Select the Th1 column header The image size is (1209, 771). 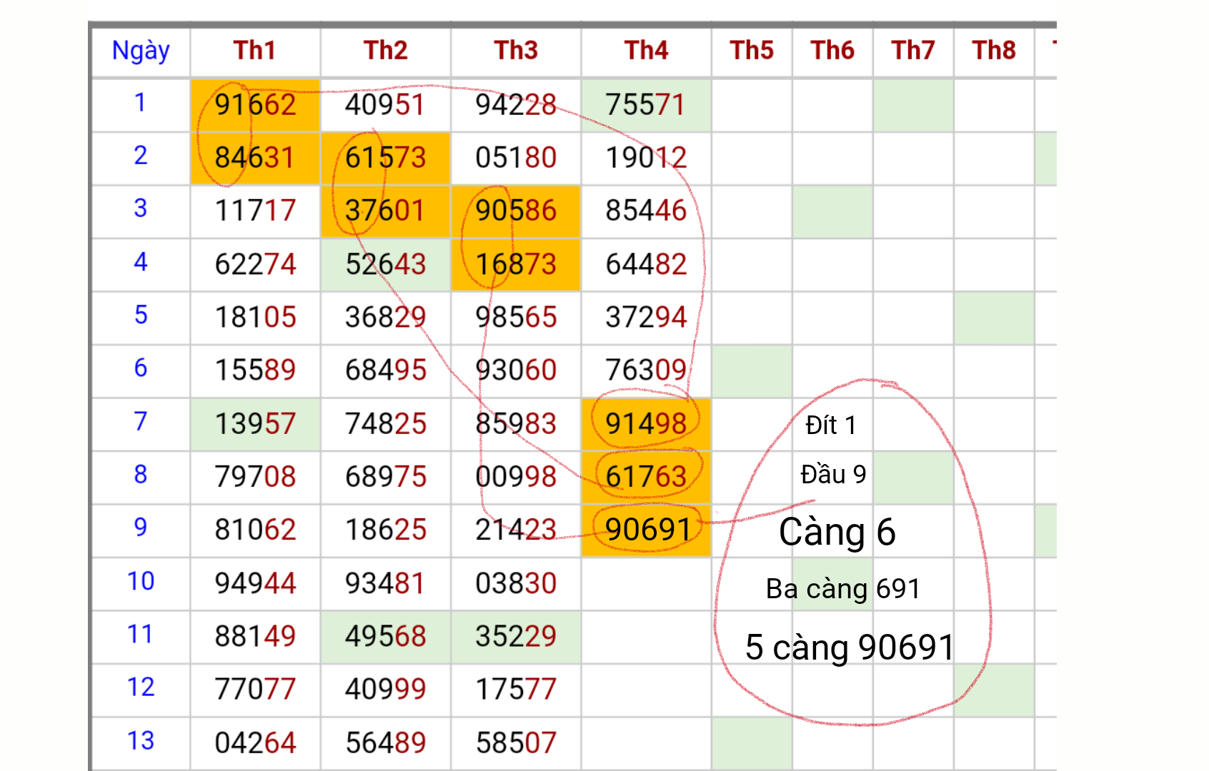tap(255, 51)
